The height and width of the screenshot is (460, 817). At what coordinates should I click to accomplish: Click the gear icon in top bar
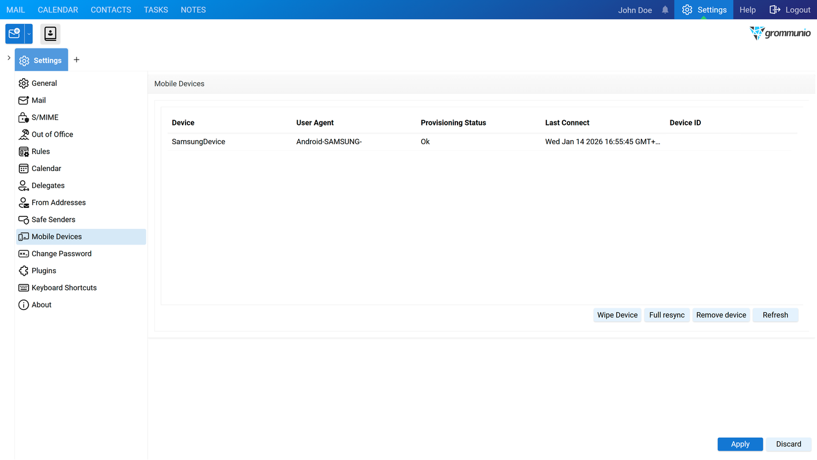coord(687,10)
